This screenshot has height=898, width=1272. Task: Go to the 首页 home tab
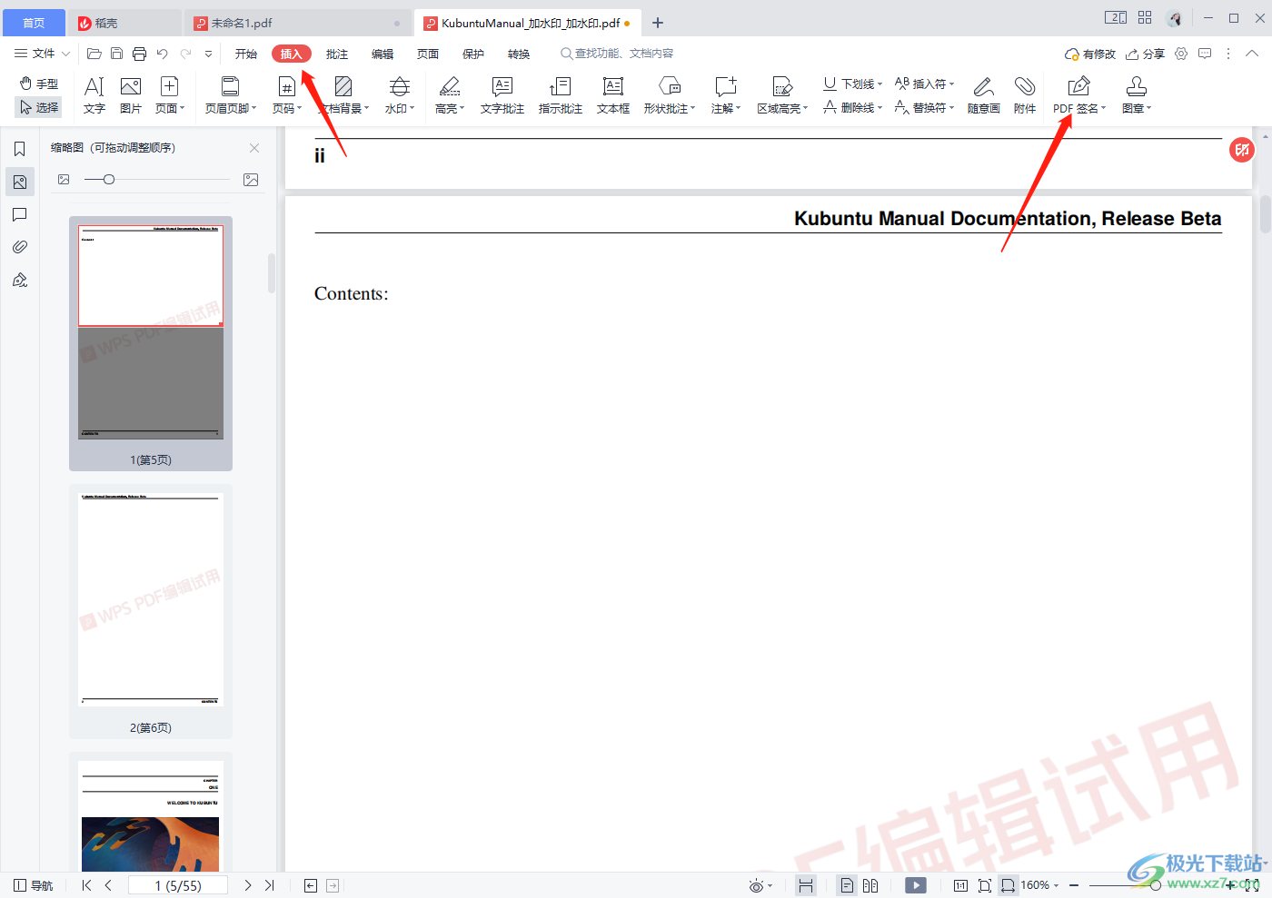(x=33, y=23)
